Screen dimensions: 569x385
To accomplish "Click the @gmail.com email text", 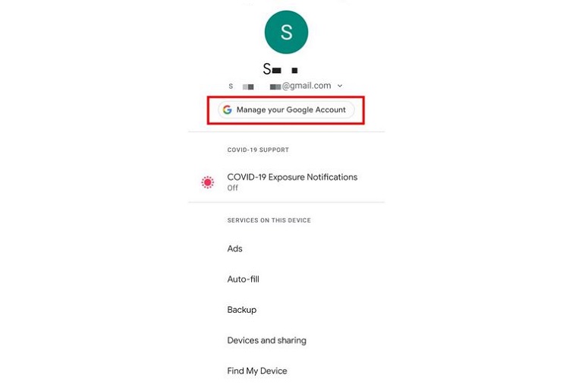I will (307, 86).
